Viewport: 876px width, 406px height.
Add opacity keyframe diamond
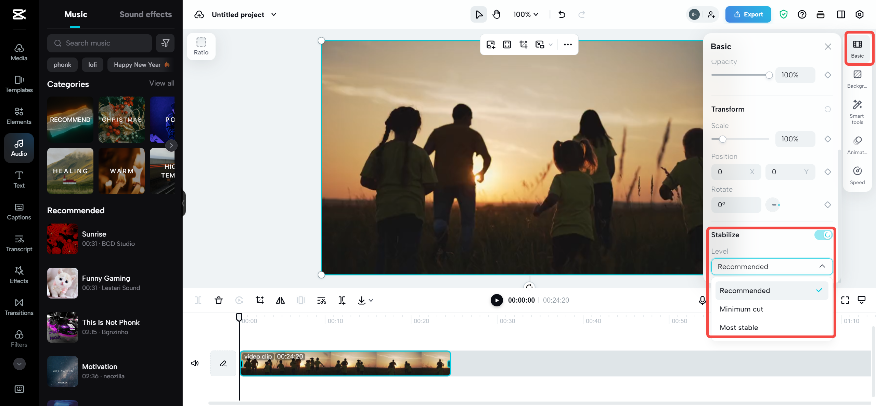[827, 75]
